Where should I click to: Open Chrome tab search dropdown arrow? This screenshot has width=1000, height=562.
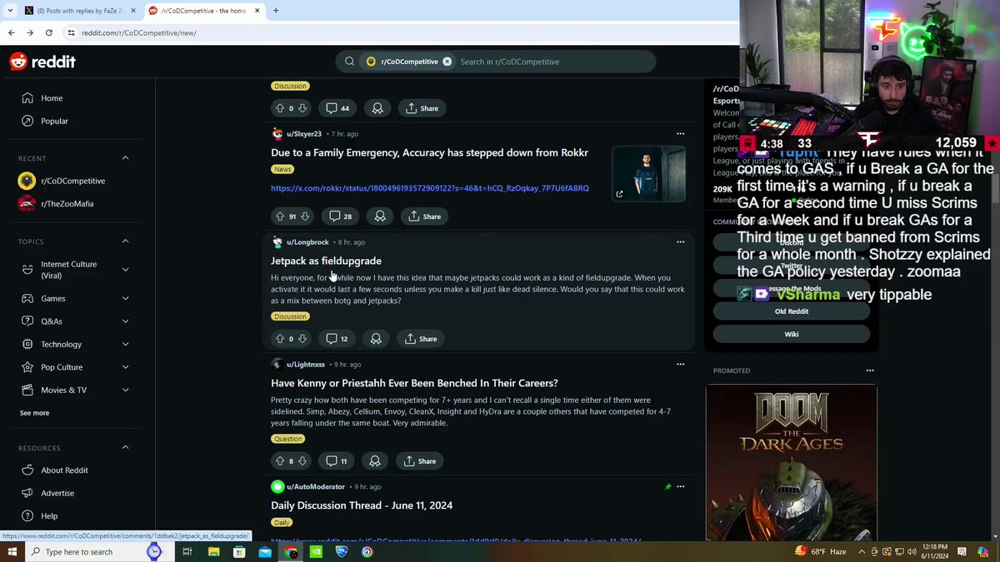[x=8, y=11]
